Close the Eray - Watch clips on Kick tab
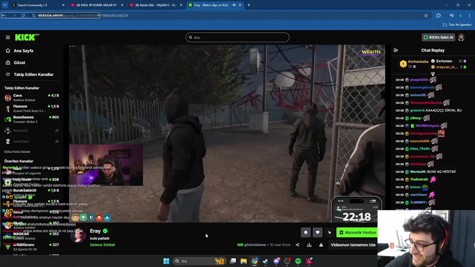 240,5
